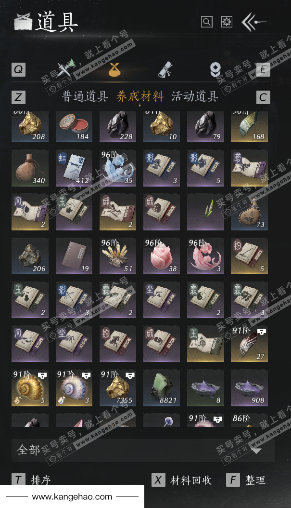Select the gold ore item with 7355

pyautogui.click(x=118, y=388)
